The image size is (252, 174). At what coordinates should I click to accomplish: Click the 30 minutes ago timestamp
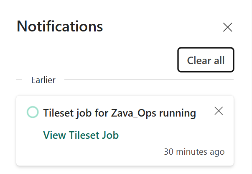[x=194, y=152]
